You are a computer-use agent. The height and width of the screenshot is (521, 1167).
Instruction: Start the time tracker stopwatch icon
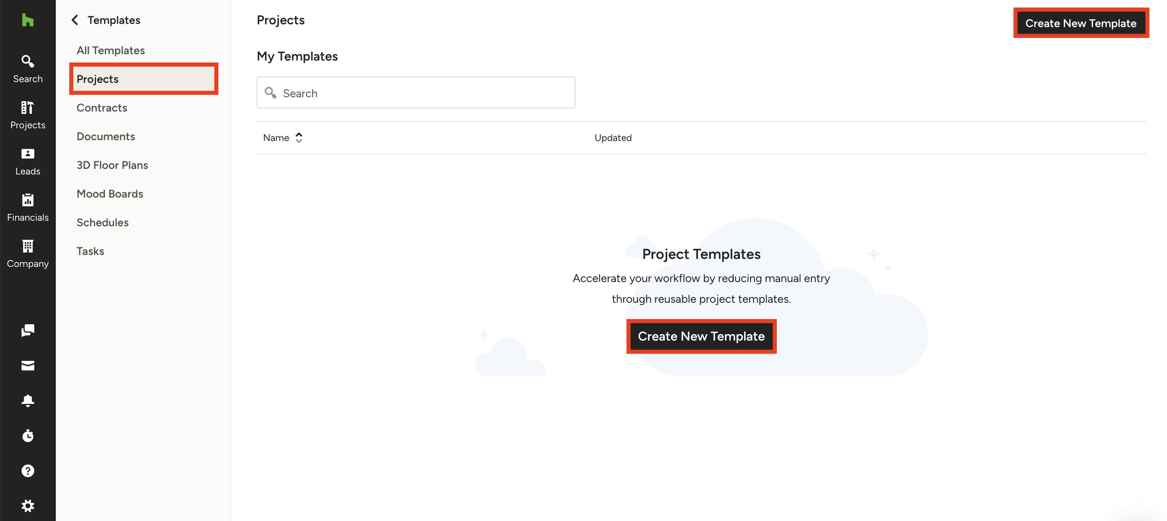point(28,435)
